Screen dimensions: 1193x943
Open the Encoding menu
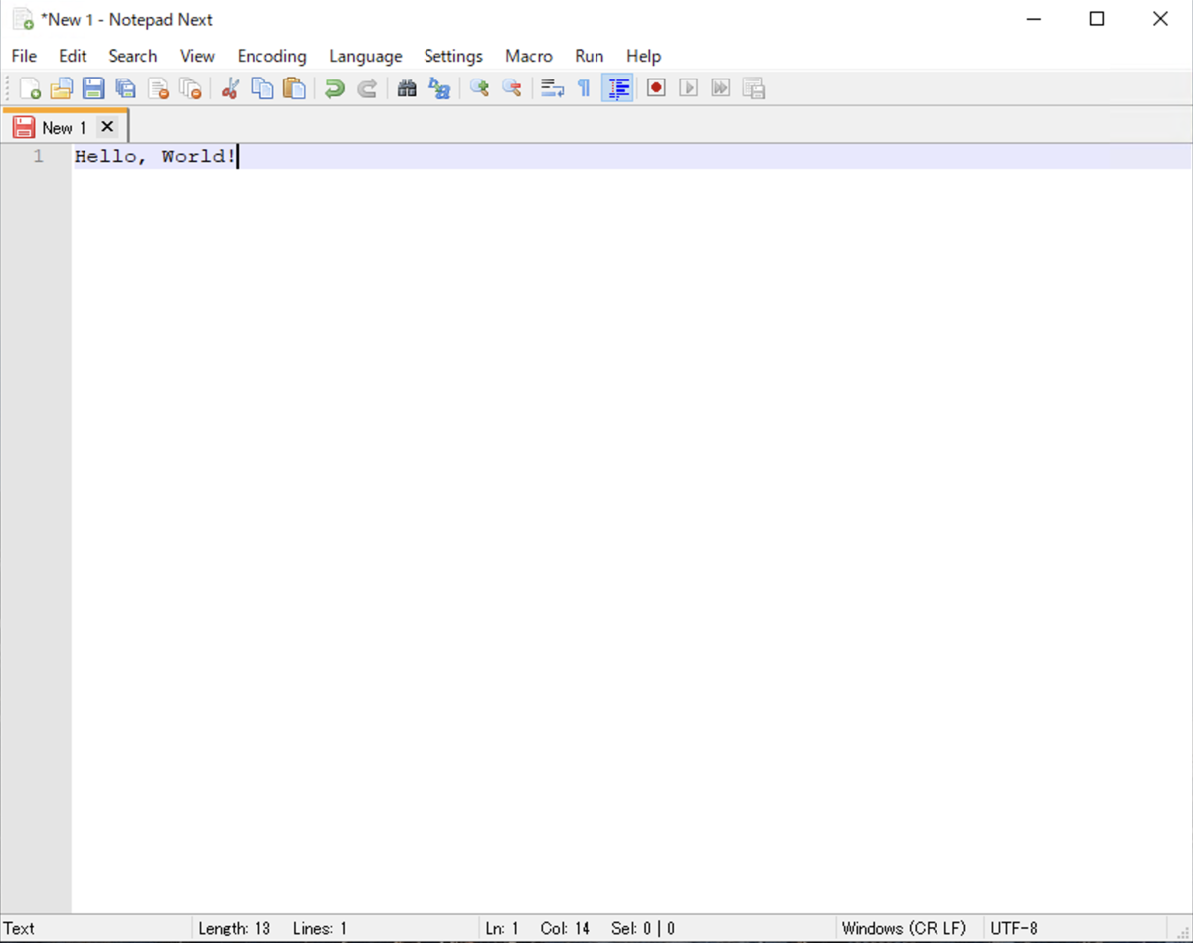click(x=271, y=56)
